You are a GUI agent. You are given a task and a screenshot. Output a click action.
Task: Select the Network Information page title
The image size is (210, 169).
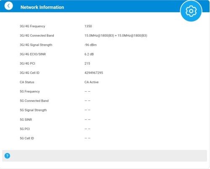tap(42, 7)
